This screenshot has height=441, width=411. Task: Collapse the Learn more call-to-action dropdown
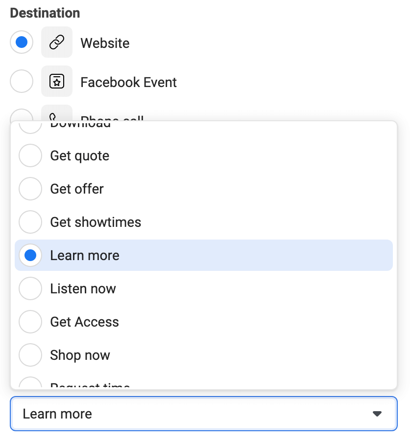[x=203, y=414]
